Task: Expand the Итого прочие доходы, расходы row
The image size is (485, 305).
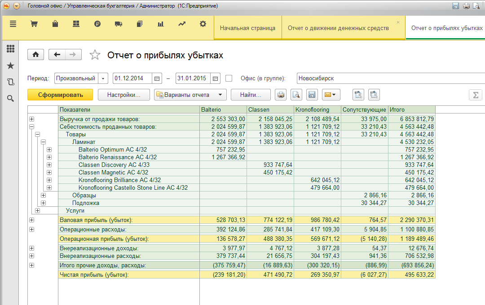Action: (31, 265)
